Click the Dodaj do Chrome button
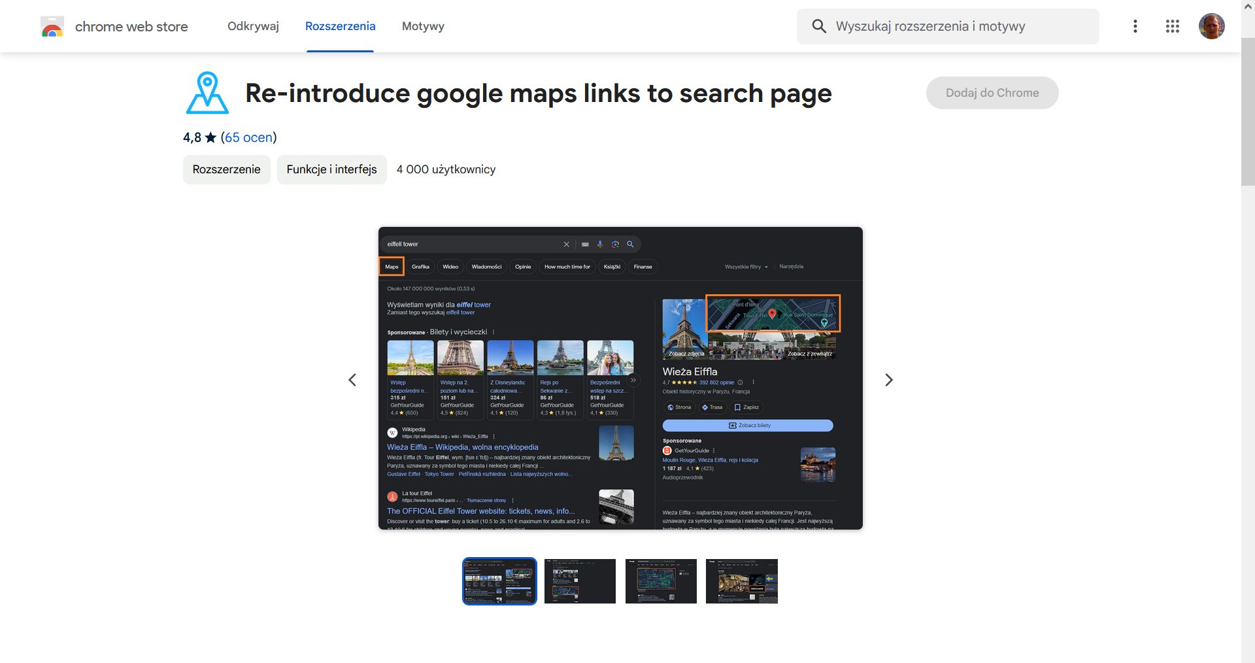The height and width of the screenshot is (663, 1255). (x=992, y=93)
